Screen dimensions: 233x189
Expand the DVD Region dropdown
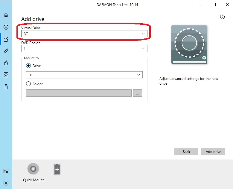tap(84, 49)
